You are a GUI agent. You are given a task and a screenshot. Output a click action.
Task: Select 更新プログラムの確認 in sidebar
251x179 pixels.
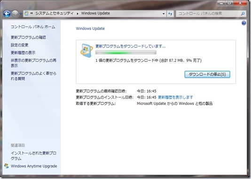coord(28,37)
